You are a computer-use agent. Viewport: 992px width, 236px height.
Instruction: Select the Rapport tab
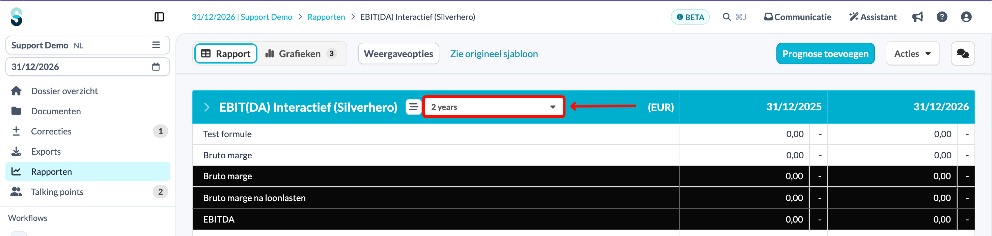pos(226,54)
